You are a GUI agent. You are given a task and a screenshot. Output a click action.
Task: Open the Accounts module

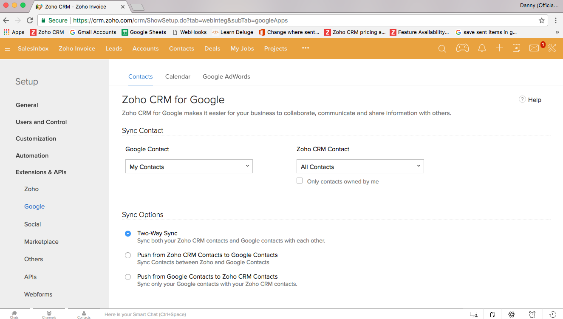coord(146,48)
